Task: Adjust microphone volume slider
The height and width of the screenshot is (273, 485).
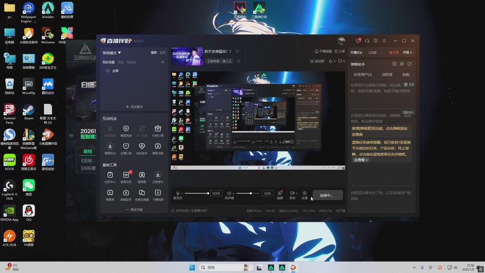Action: pos(196,194)
